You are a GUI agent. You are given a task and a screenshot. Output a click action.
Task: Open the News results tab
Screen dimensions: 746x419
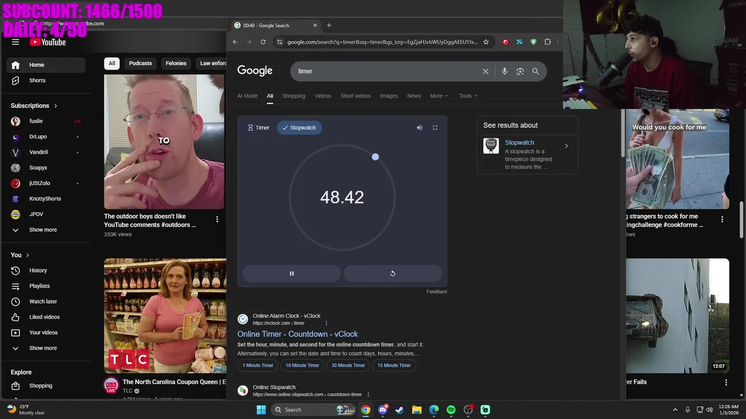tap(414, 96)
